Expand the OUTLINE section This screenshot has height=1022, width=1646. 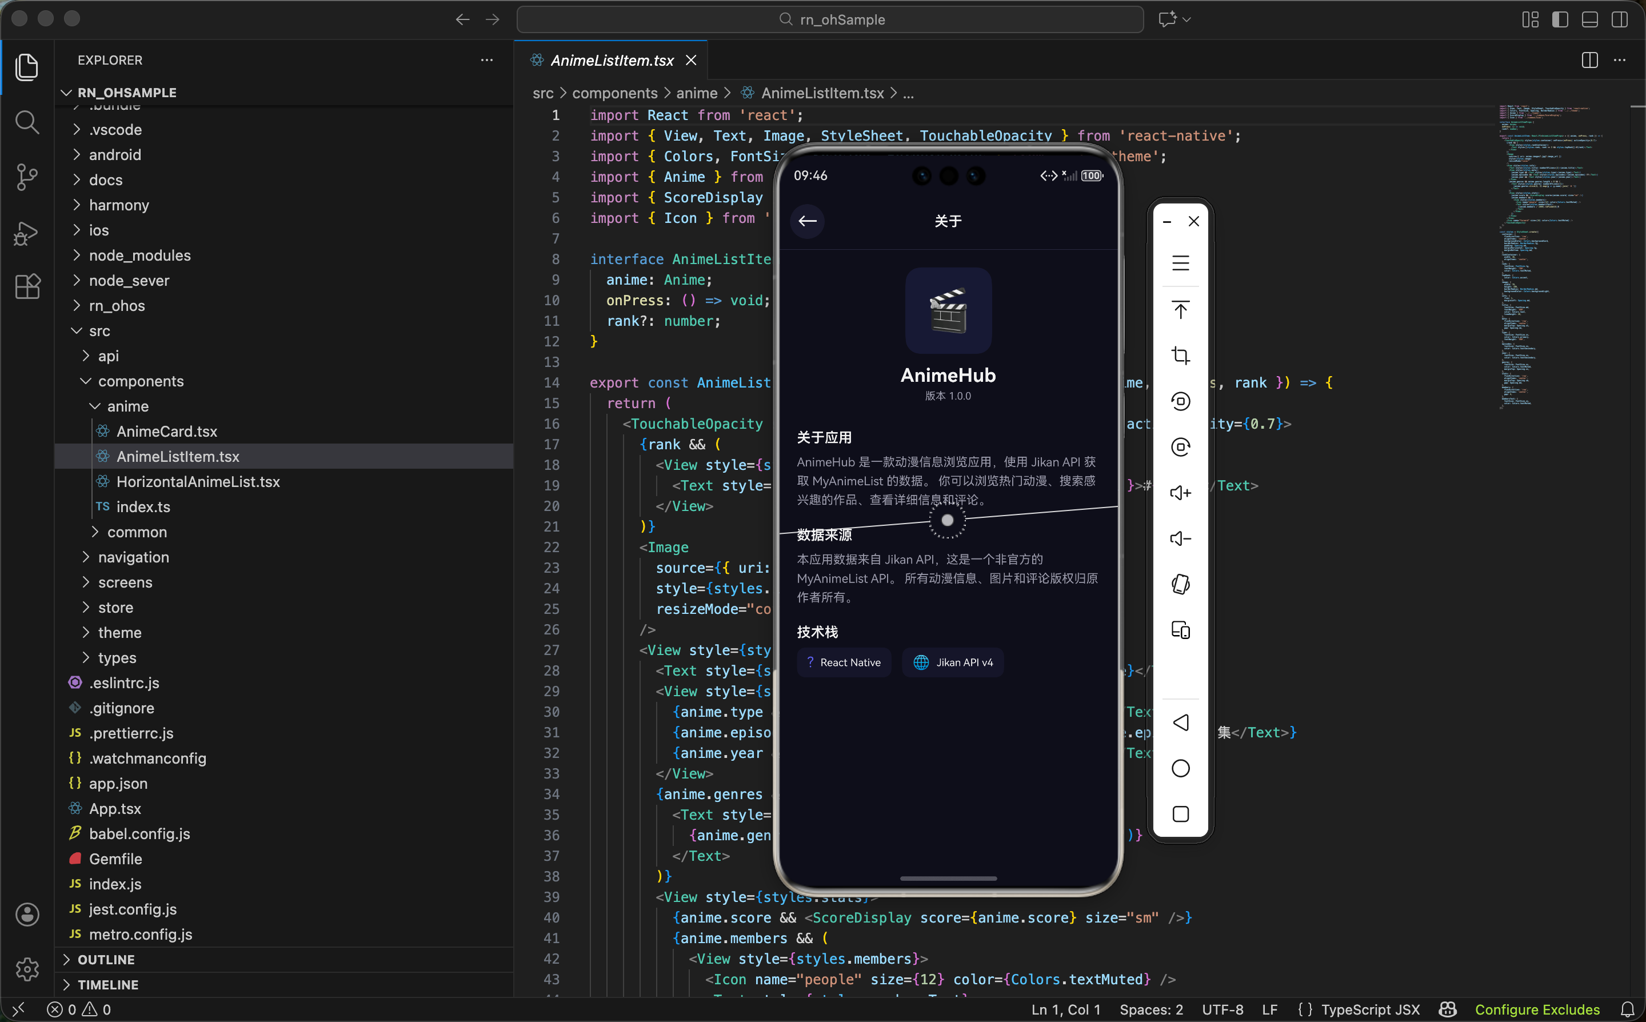tap(106, 959)
